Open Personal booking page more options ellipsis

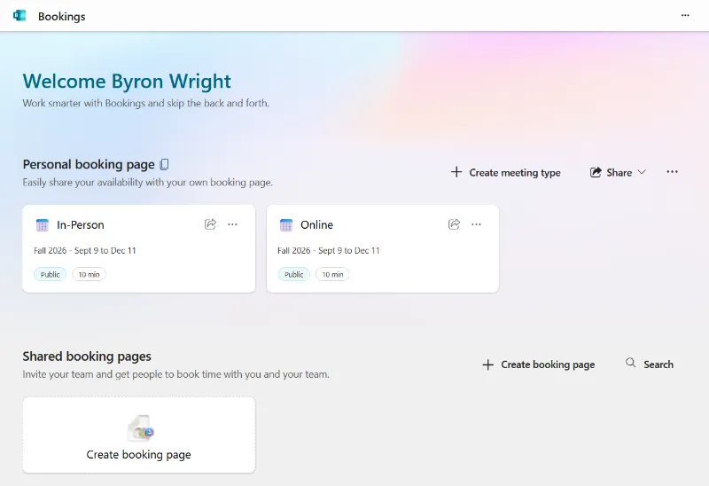pyautogui.click(x=673, y=171)
